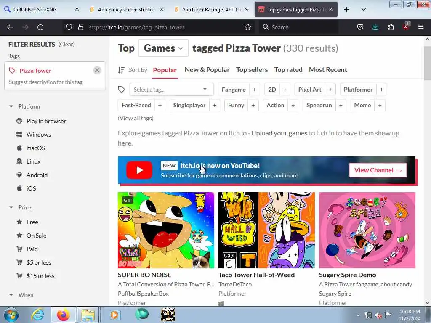Screen dimensions: 431x323
Task: Filter by $5 or less
Action: pyautogui.click(x=34, y=262)
